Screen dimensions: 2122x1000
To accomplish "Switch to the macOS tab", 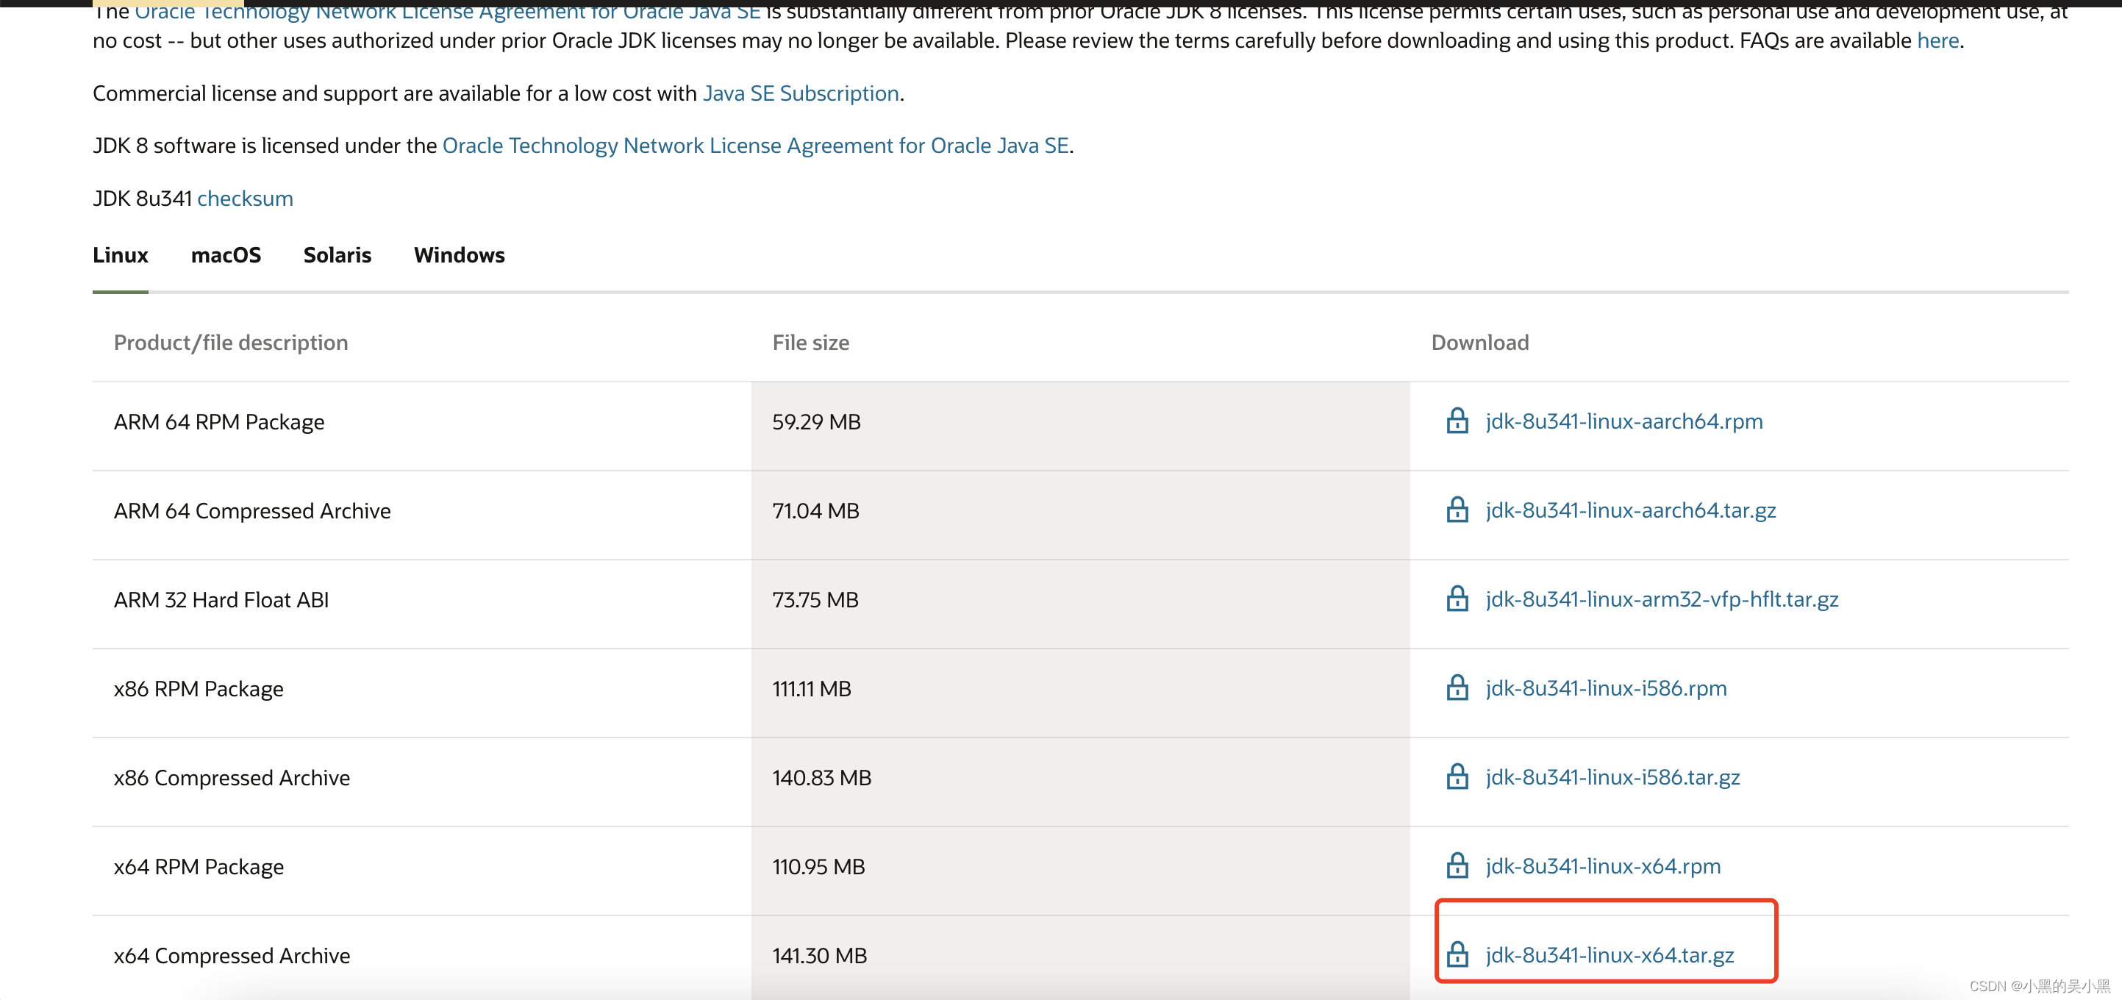I will point(226,255).
